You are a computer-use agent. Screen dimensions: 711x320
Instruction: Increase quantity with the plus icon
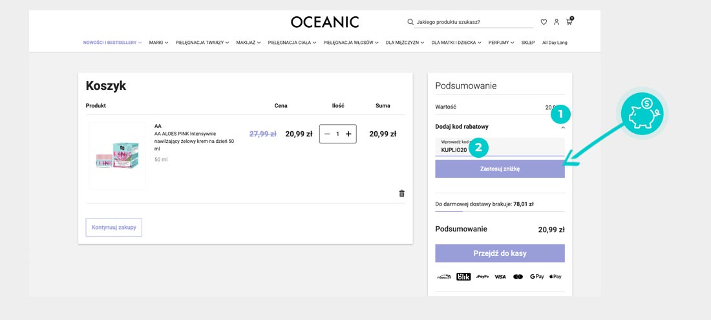tap(348, 134)
